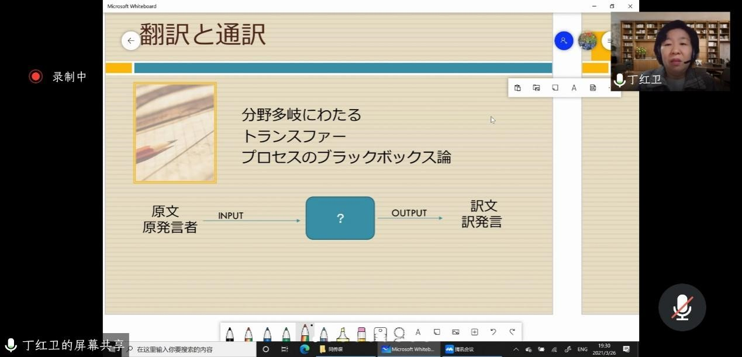Activate the ruler tool
The image size is (742, 357).
click(x=380, y=333)
